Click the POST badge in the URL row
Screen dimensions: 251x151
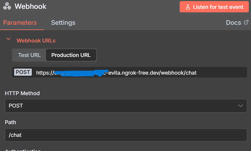click(x=23, y=72)
